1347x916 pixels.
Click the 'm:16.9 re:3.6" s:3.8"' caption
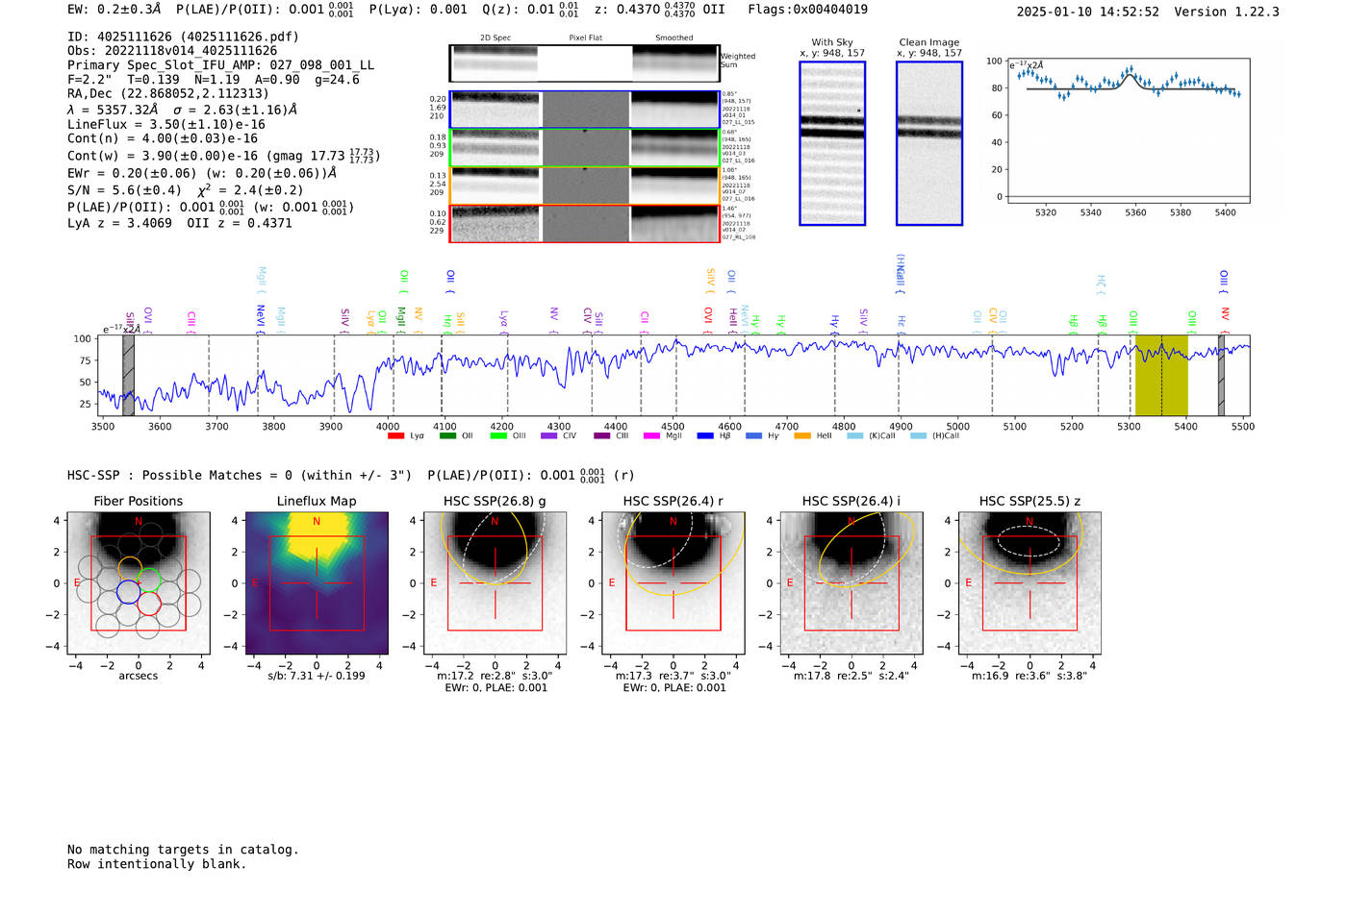click(x=1029, y=676)
